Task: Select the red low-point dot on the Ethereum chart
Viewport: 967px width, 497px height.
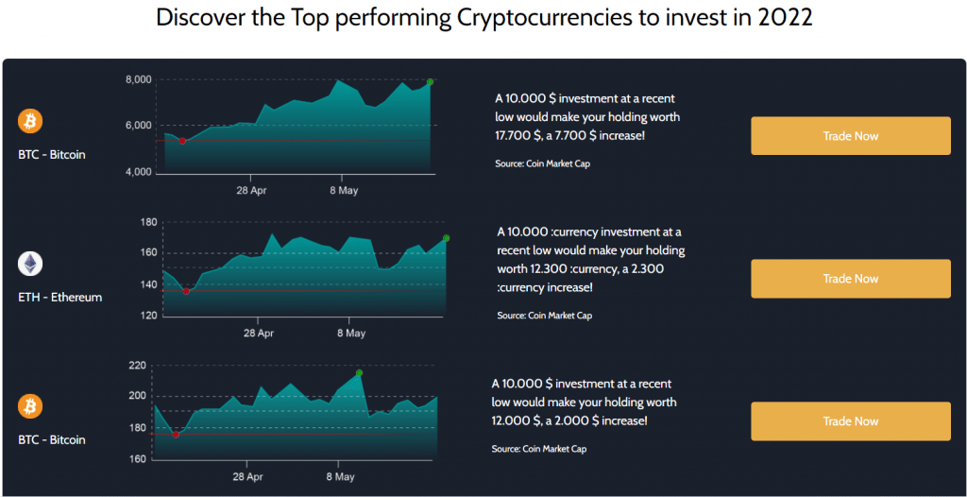Action: (186, 291)
